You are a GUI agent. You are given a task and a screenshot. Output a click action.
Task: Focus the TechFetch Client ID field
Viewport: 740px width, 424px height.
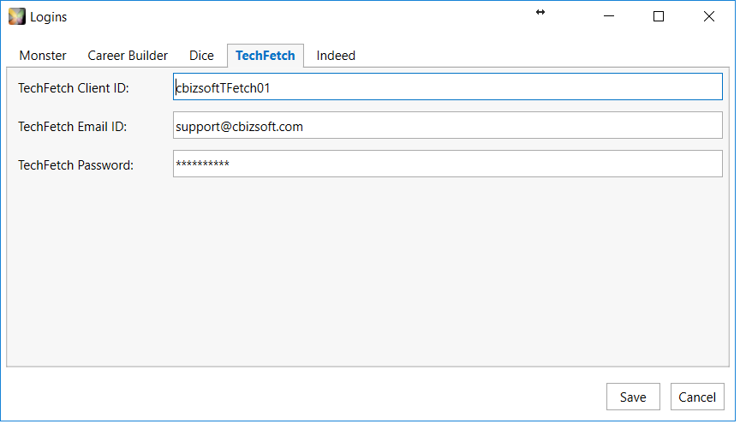(447, 87)
